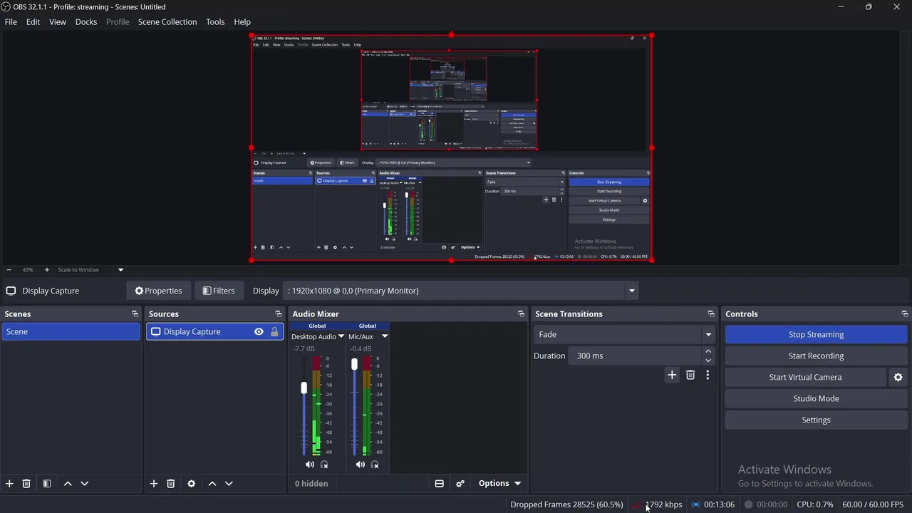Hide Display Capture source via eye icon
Viewport: 912px width, 513px height.
coord(259,332)
